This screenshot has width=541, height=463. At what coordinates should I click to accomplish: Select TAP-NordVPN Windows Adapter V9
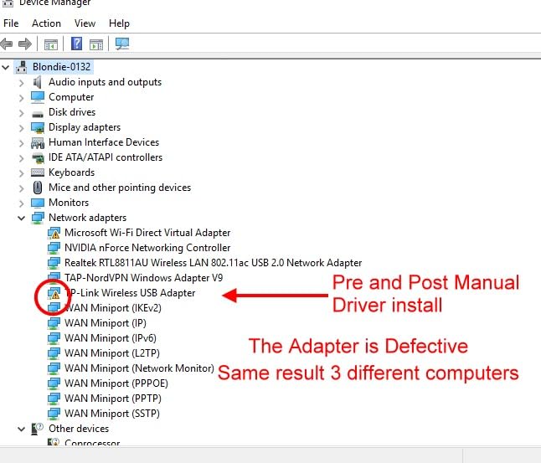coord(143,278)
